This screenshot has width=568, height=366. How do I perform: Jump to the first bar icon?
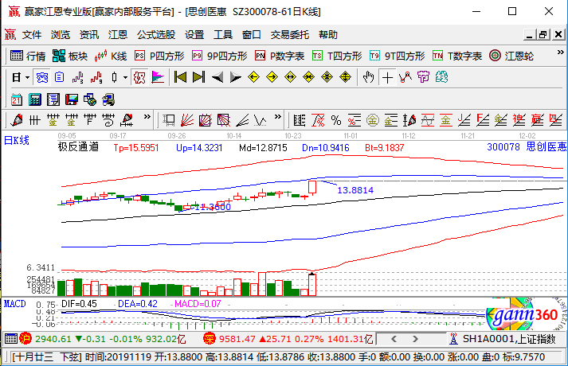[x=180, y=77]
